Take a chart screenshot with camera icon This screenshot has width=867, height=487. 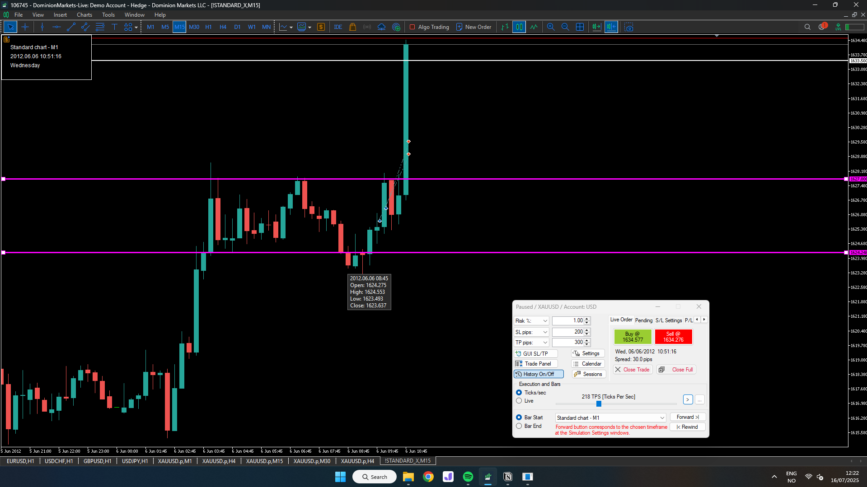tap(628, 27)
